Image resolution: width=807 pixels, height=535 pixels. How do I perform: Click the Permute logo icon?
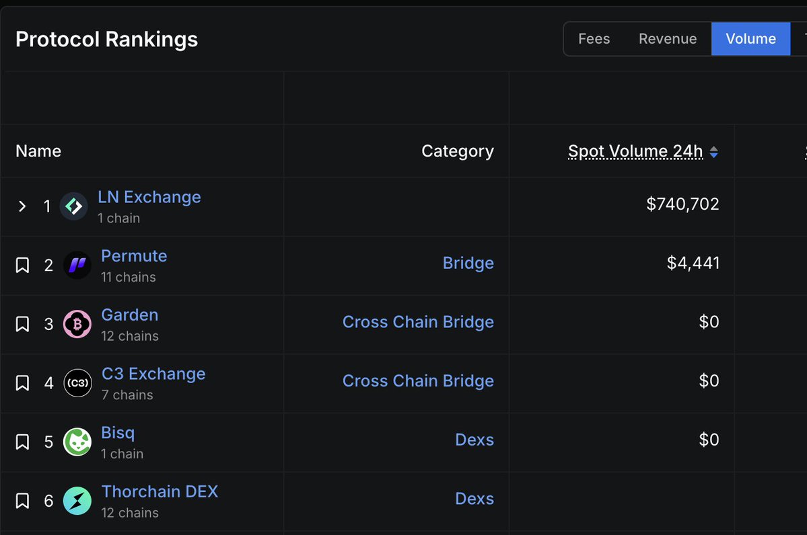tap(77, 265)
